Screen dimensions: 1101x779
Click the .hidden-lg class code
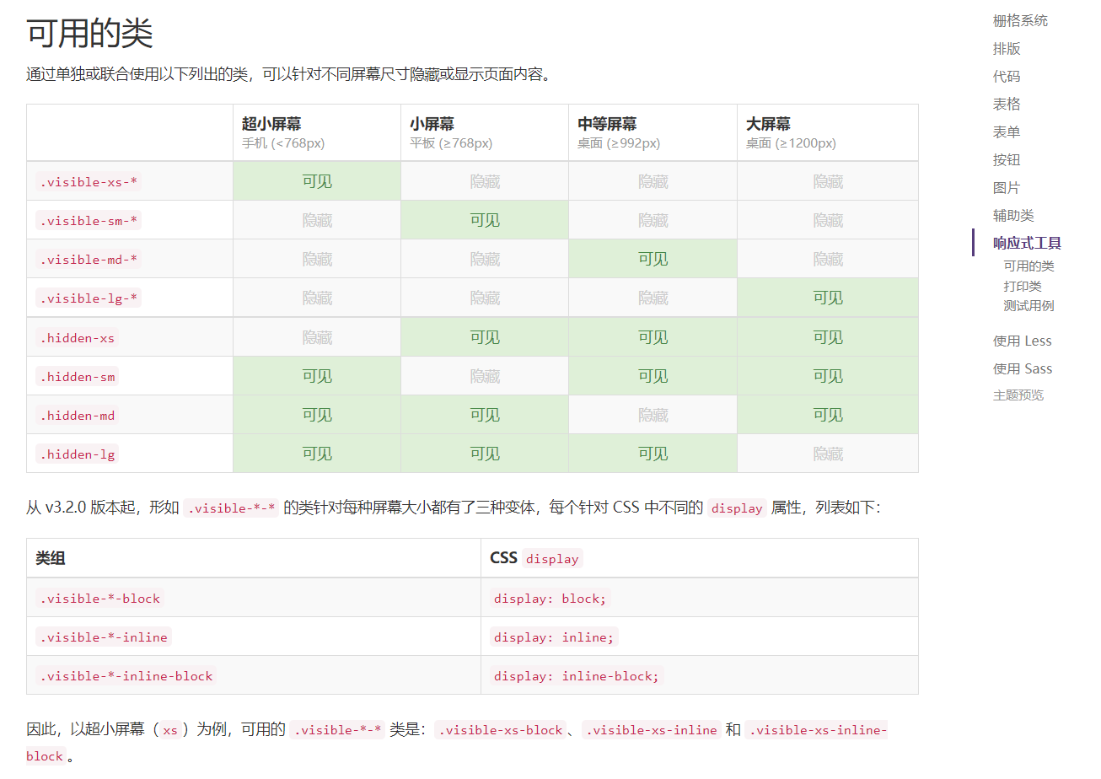pos(78,454)
